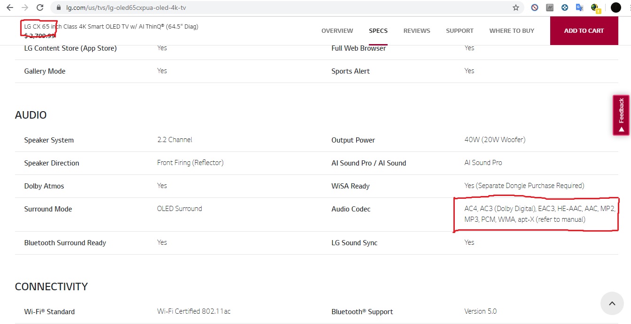Open the red blocker extension icon
This screenshot has height=324, width=631.
point(535,8)
